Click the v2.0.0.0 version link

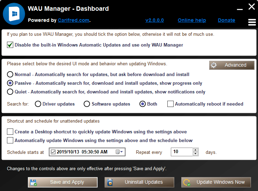coord(154,20)
